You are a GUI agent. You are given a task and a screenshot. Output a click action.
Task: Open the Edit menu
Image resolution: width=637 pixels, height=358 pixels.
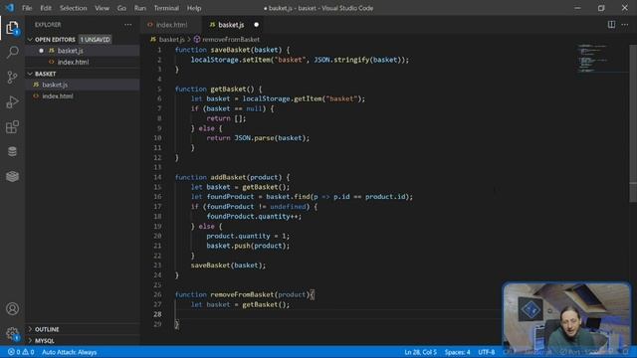point(46,8)
